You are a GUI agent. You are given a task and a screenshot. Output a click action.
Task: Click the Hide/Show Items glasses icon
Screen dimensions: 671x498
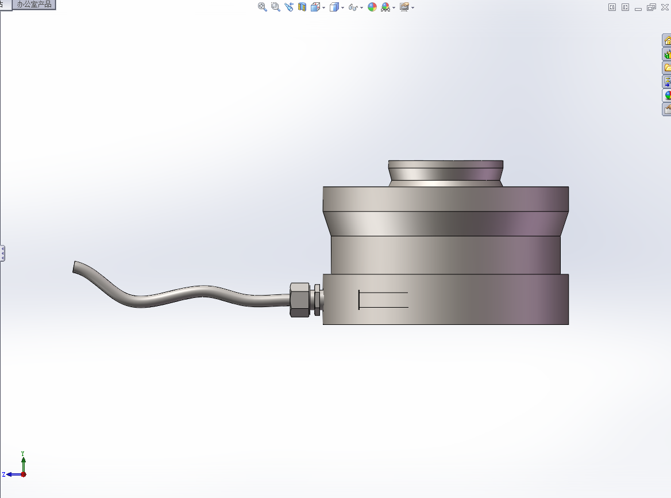tap(353, 7)
